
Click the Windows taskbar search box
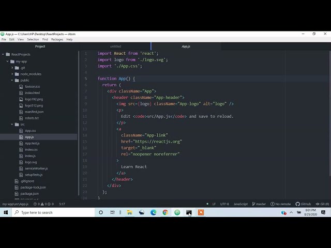pyautogui.click(x=53, y=212)
